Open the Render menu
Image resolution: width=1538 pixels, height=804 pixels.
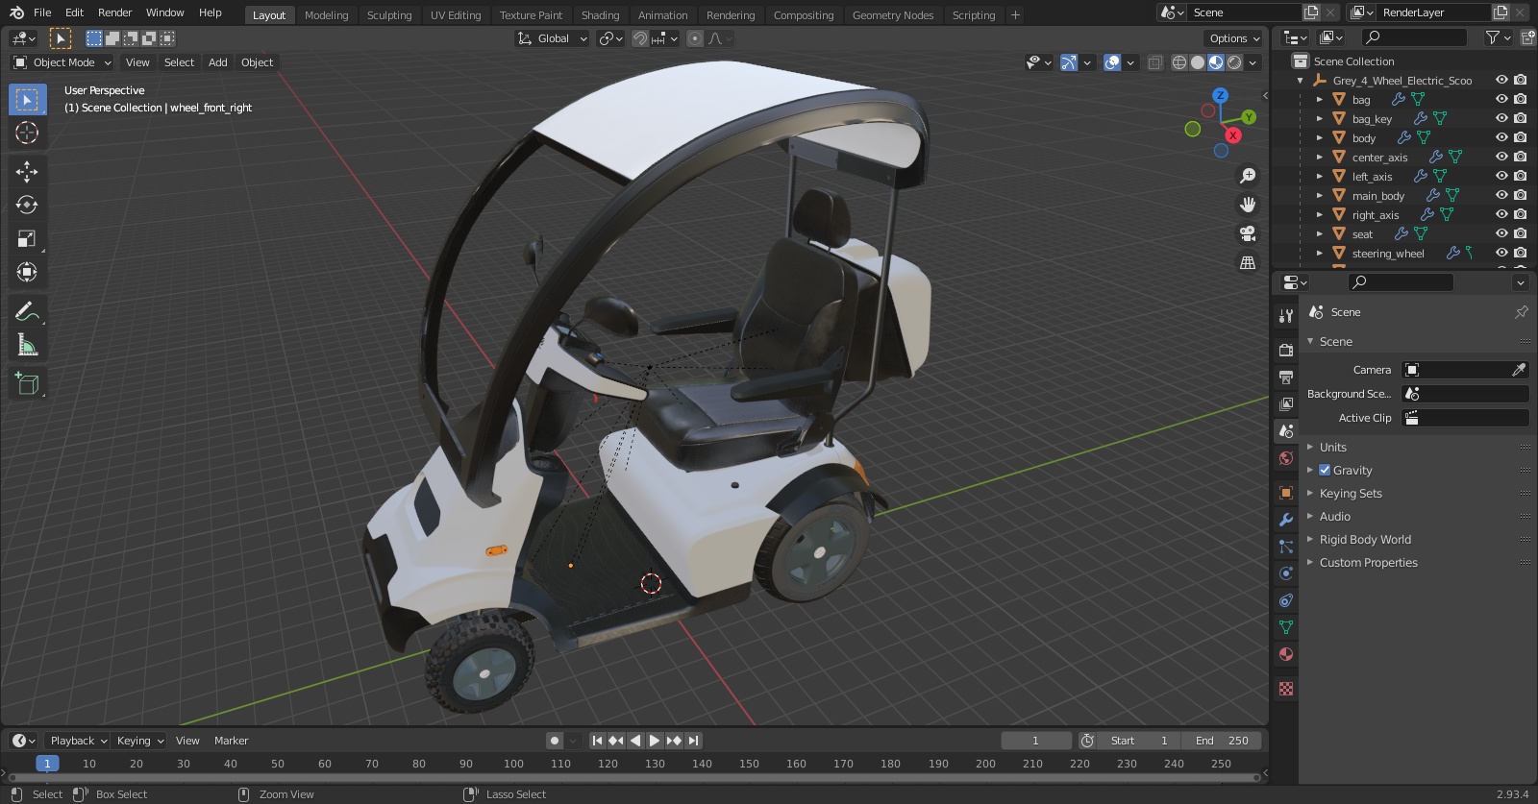114,12
